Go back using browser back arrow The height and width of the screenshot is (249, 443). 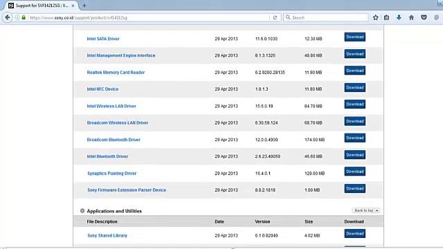click(x=8, y=17)
